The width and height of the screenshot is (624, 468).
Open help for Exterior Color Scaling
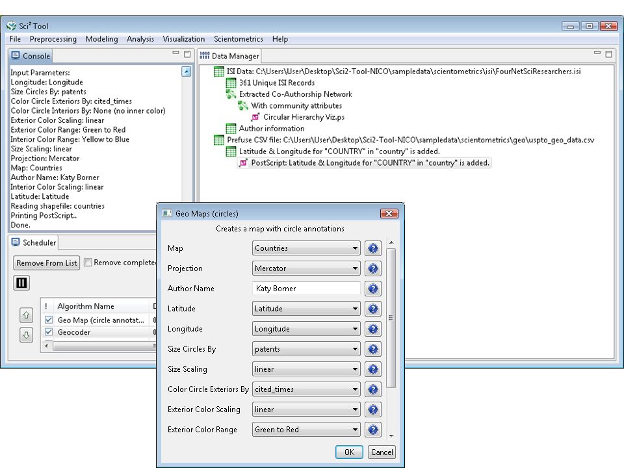point(373,409)
